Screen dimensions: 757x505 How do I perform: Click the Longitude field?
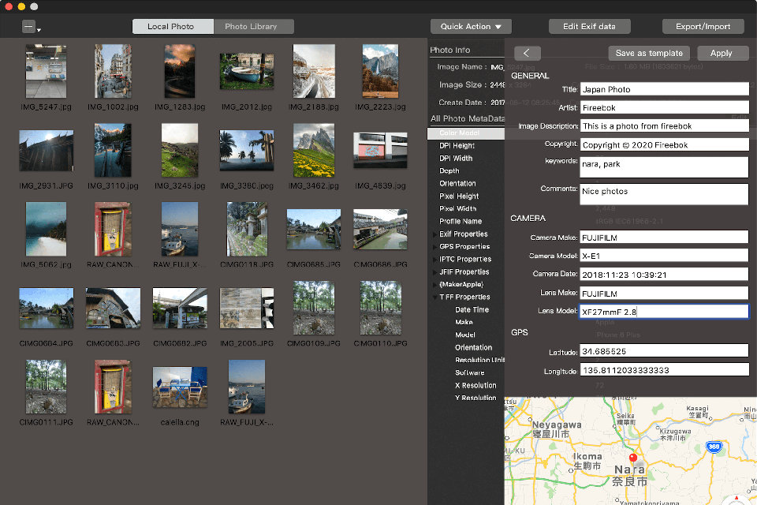click(x=664, y=370)
